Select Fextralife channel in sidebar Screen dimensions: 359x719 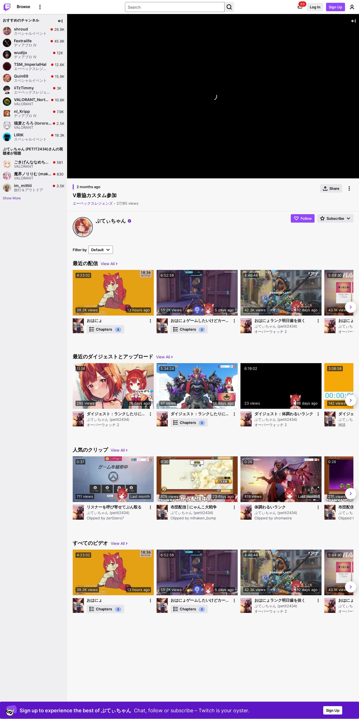click(x=34, y=43)
